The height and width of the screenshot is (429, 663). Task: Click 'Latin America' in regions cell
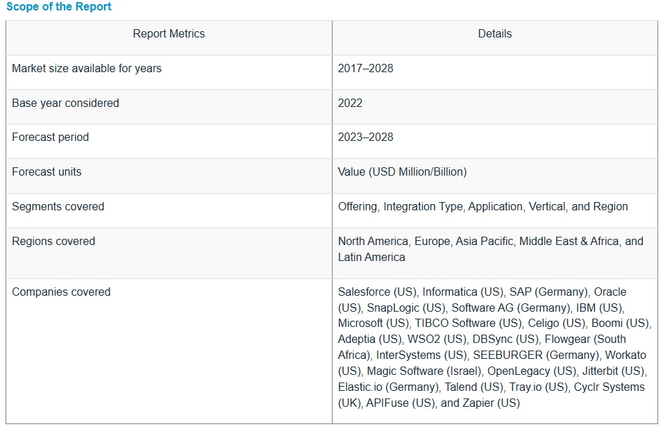point(371,257)
